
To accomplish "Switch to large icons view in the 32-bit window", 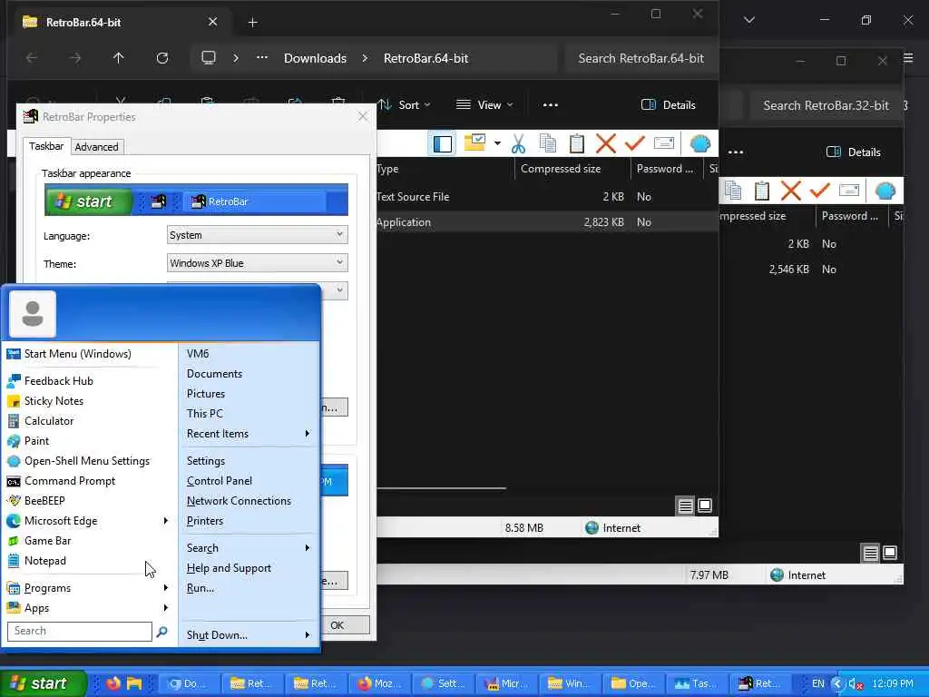I will (x=889, y=553).
